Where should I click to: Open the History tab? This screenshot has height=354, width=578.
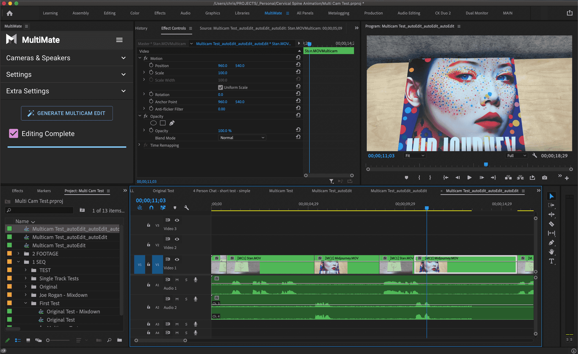coord(141,28)
